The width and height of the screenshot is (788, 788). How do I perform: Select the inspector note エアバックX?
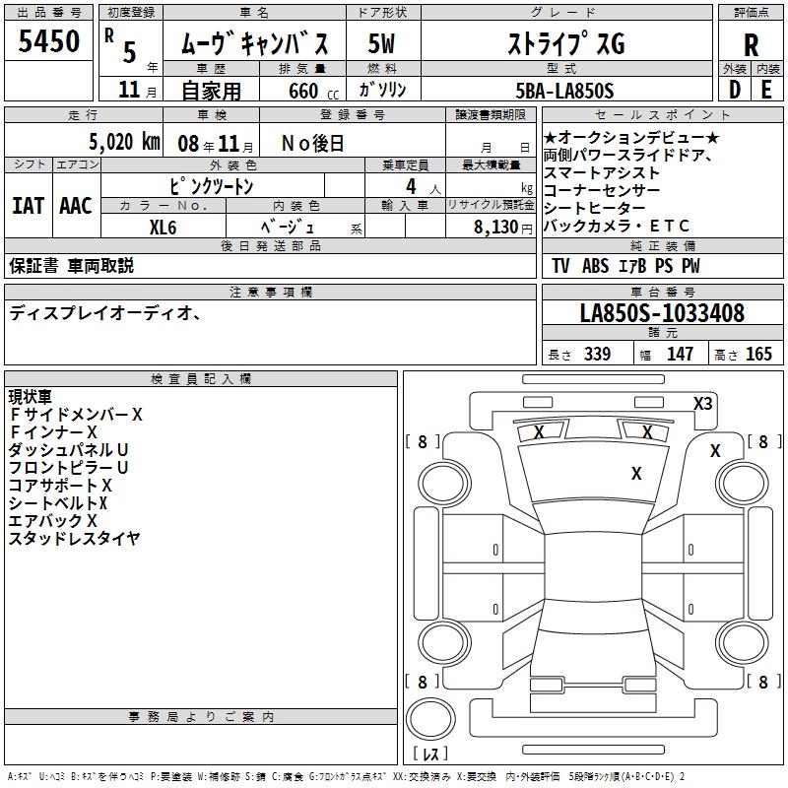(53, 520)
